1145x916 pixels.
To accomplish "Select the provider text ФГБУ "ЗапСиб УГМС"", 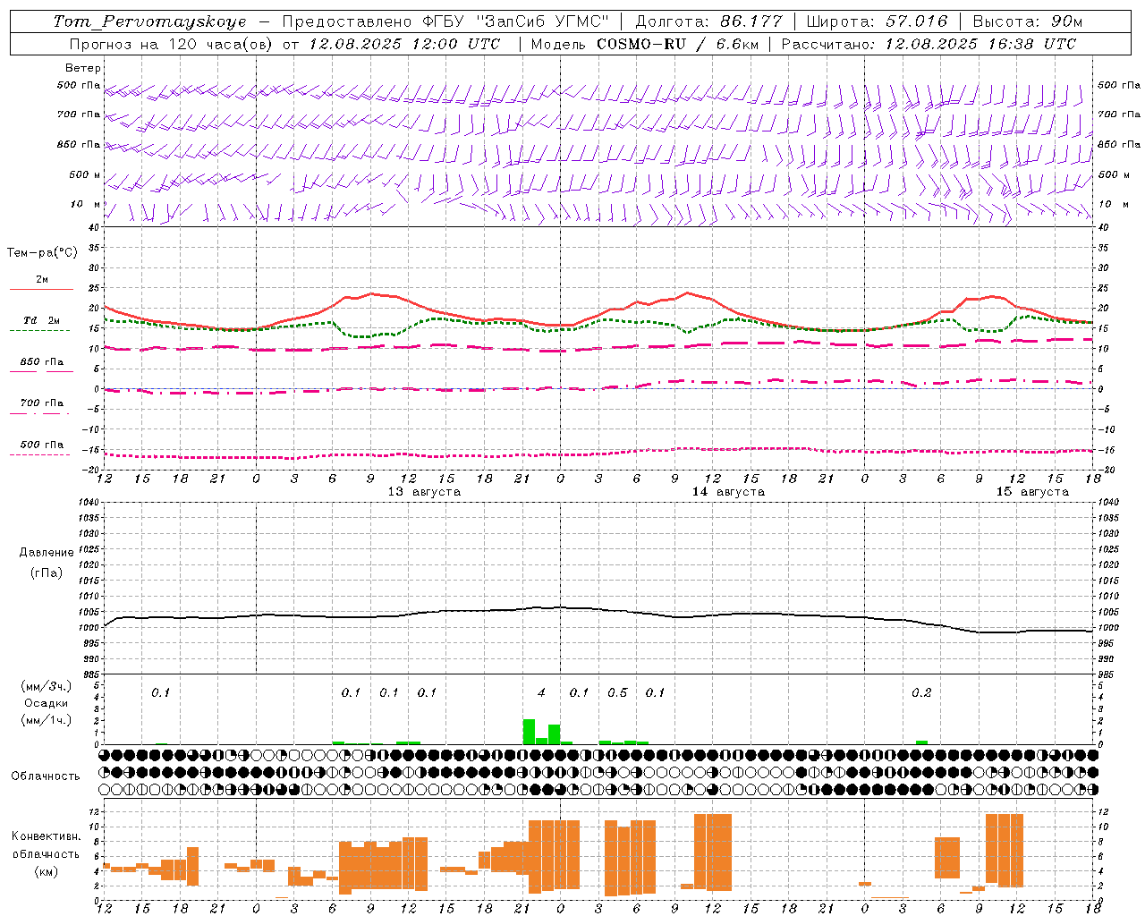I will pos(515,21).
